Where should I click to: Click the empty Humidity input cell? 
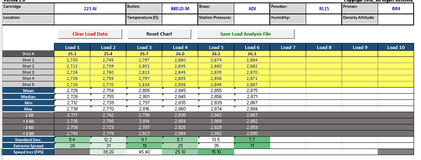324,19
